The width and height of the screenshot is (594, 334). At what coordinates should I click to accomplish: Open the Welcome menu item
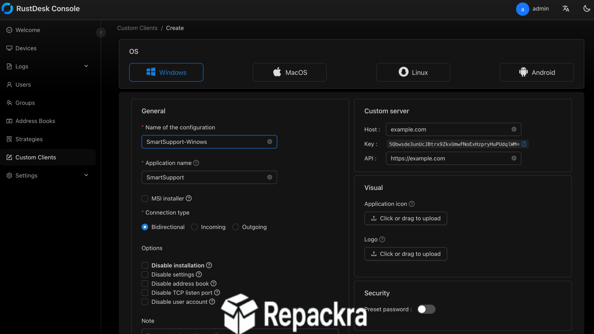pos(48,30)
